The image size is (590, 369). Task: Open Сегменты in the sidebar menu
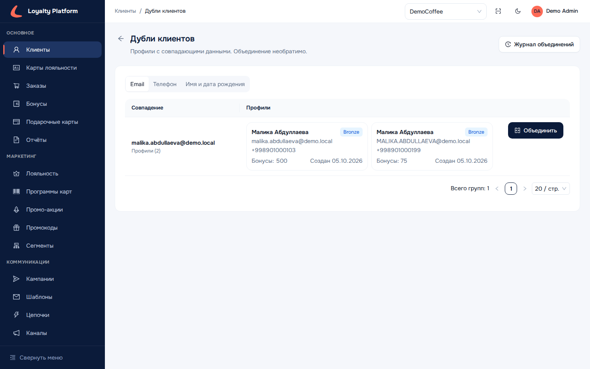52,246
